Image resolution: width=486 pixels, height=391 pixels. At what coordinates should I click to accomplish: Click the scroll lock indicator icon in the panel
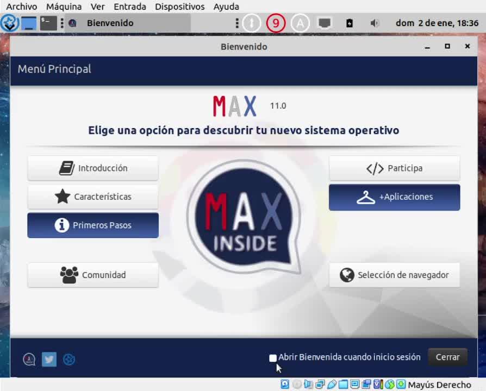[251, 23]
